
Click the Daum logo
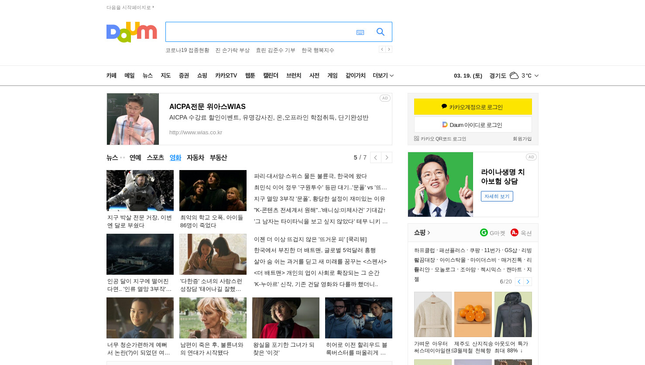tap(131, 32)
